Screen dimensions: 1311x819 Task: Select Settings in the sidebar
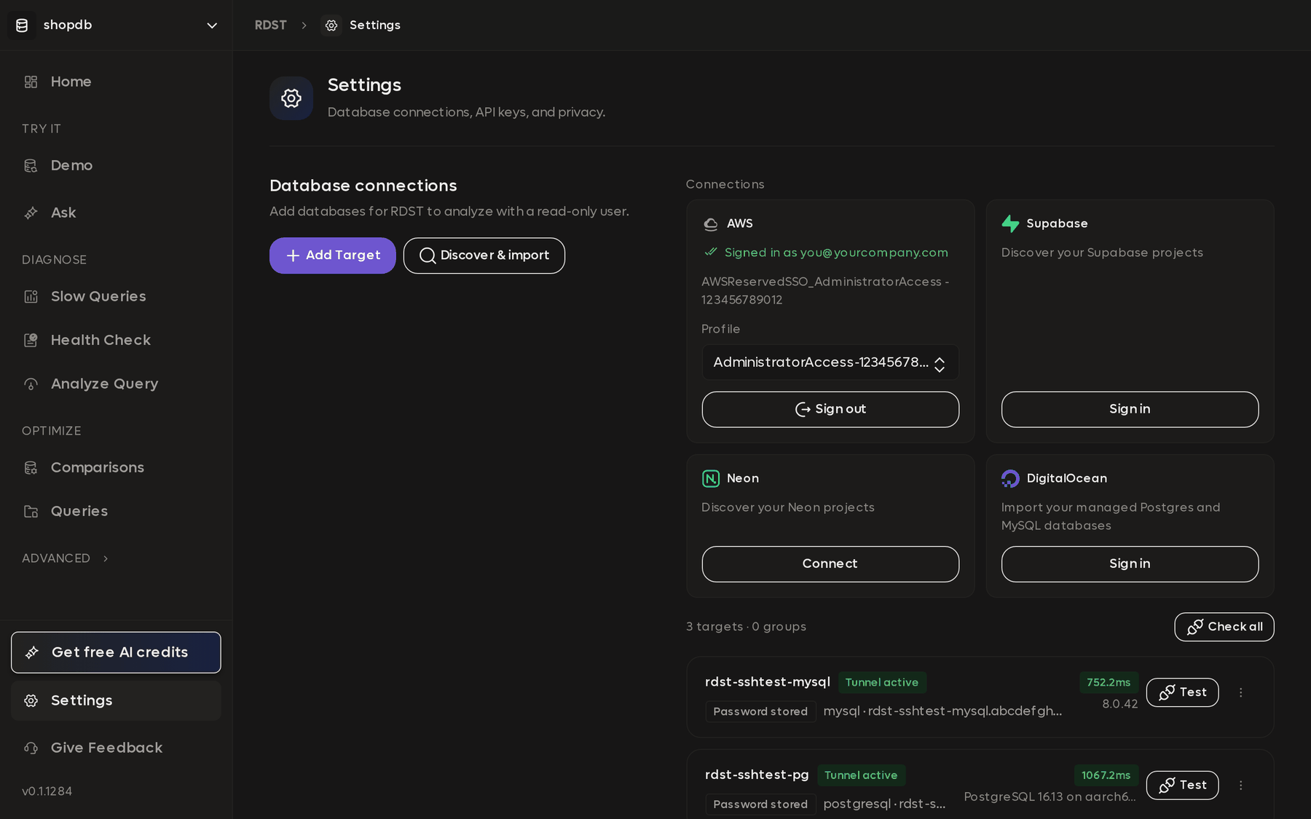116,700
